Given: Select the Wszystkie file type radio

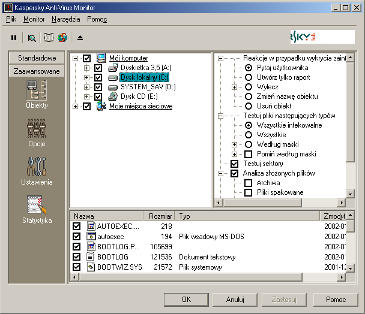Looking at the screenshot, I should click(x=249, y=135).
